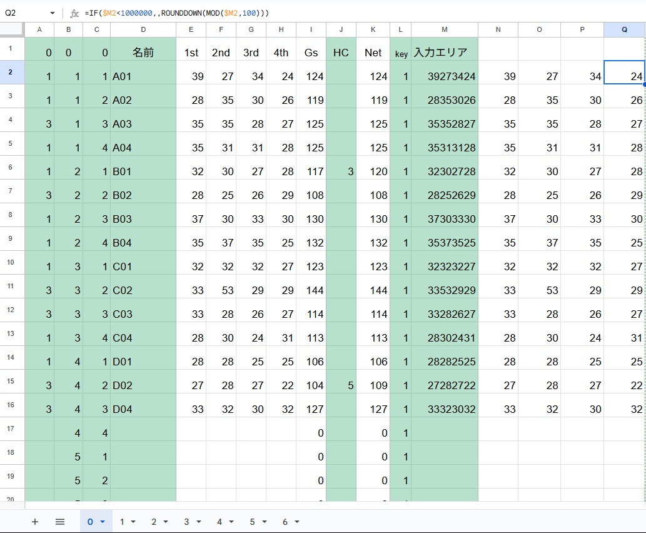The width and height of the screenshot is (646, 533).
Task: Switch to sheet tab 1
Action: (122, 522)
